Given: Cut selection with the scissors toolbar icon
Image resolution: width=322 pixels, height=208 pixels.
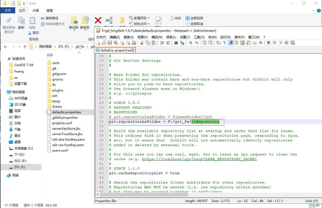Looking at the screenshot, I should (x=142, y=43).
